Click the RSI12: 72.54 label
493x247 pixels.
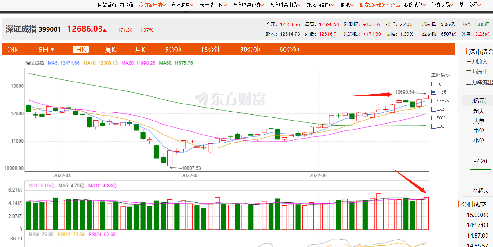[x=71, y=234]
